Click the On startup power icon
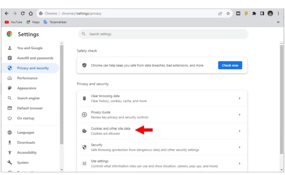Viewport: 285px width, 175px height. click(10, 118)
